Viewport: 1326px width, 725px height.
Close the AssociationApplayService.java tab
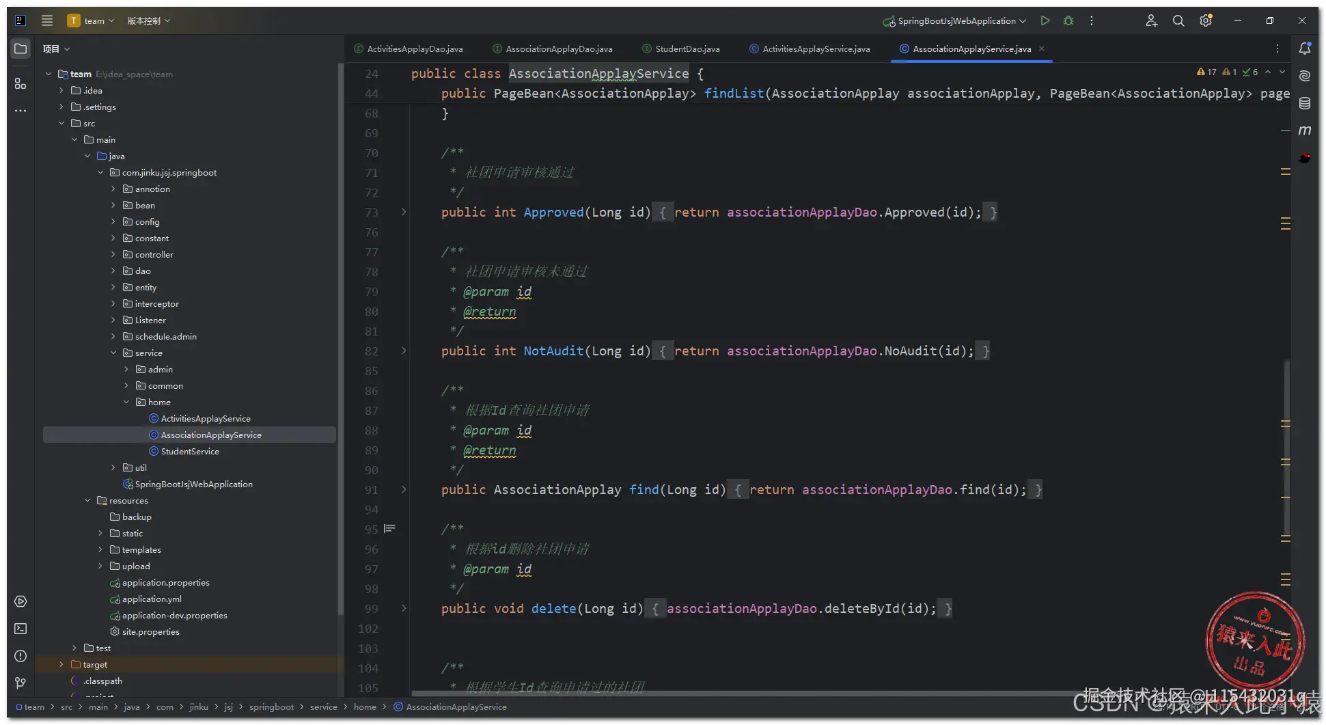coord(1042,49)
